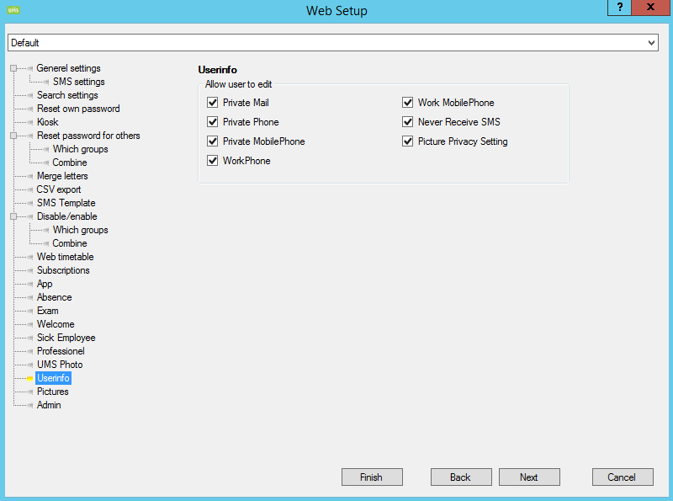
Task: Navigate to the Admin tree item
Action: [x=49, y=405]
